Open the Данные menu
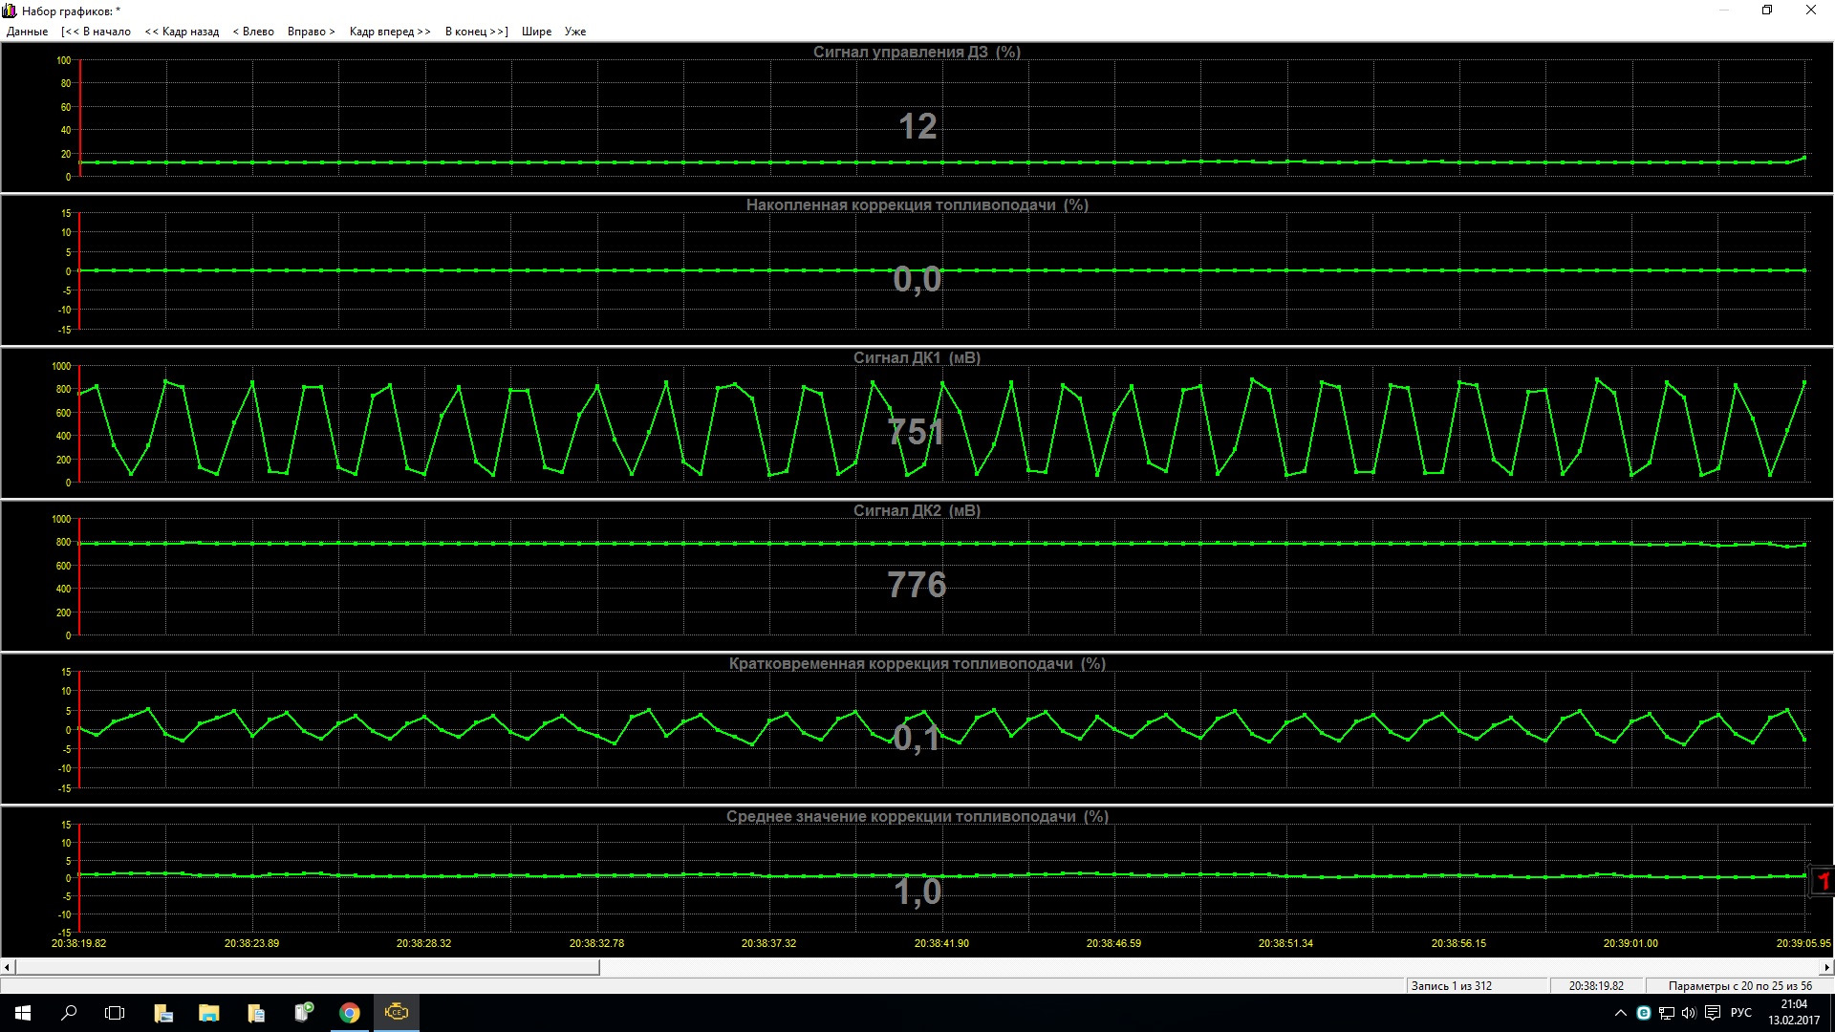This screenshot has height=1032, width=1835. 27,32
